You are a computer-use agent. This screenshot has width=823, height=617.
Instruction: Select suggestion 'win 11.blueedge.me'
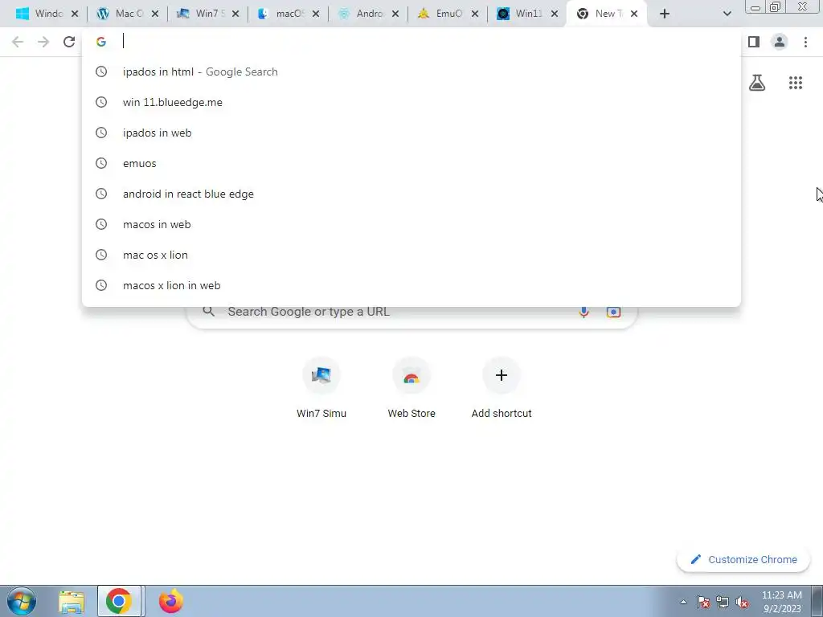pos(411,102)
